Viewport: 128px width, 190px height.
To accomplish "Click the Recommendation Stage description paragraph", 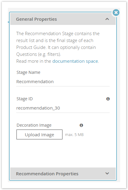I will pyautogui.click(x=58, y=44).
